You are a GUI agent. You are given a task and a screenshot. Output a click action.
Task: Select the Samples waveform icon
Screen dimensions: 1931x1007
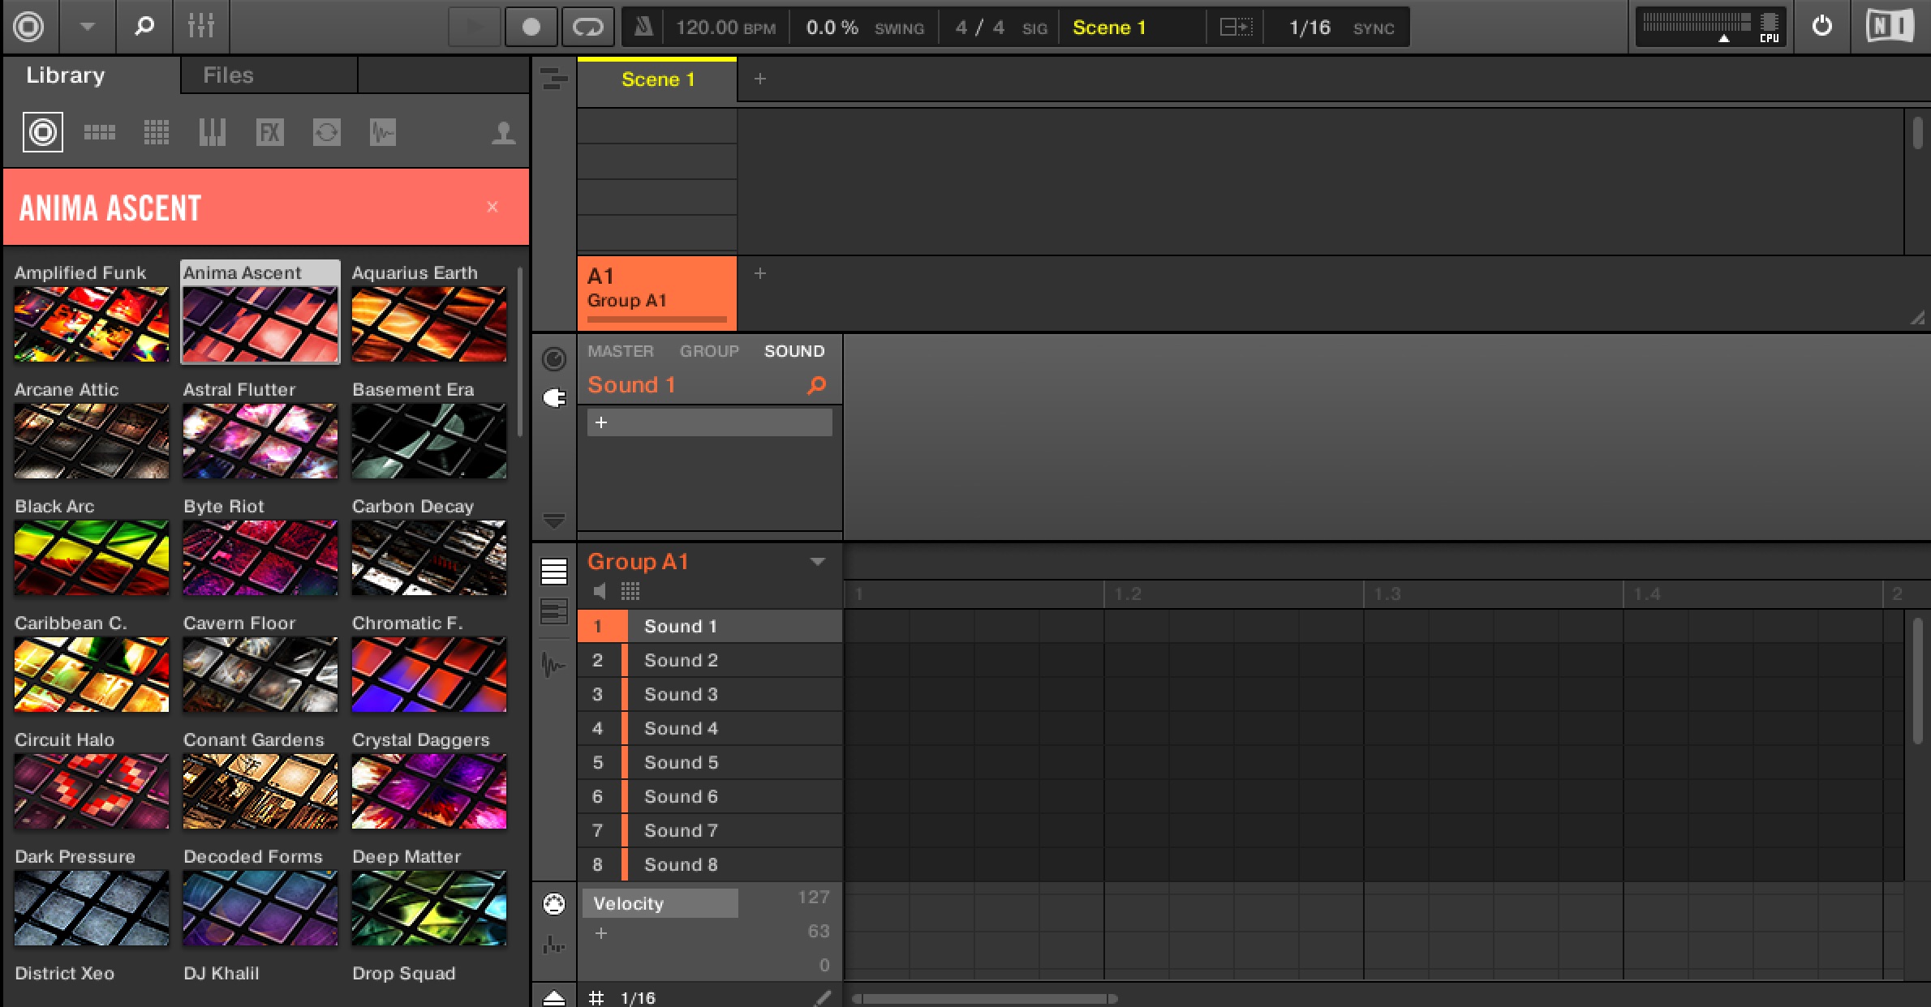point(382,132)
